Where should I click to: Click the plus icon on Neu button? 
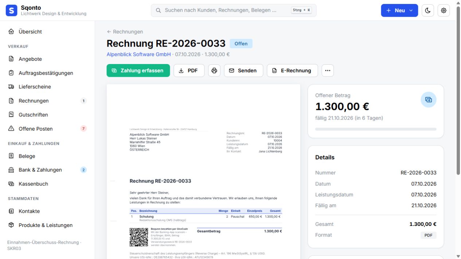[x=389, y=11]
